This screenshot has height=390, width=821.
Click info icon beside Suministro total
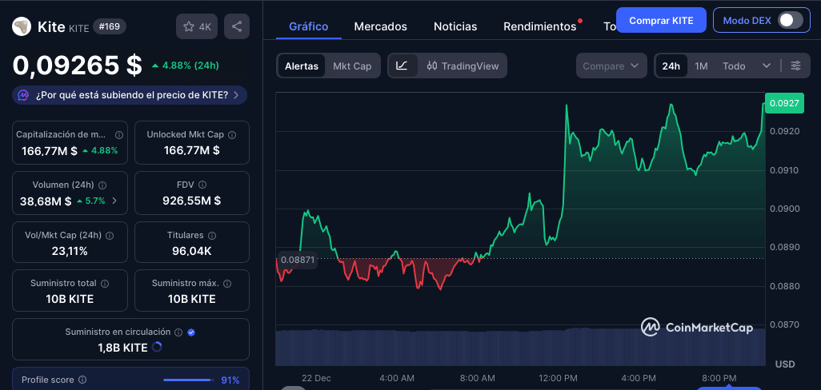pyautogui.click(x=105, y=284)
